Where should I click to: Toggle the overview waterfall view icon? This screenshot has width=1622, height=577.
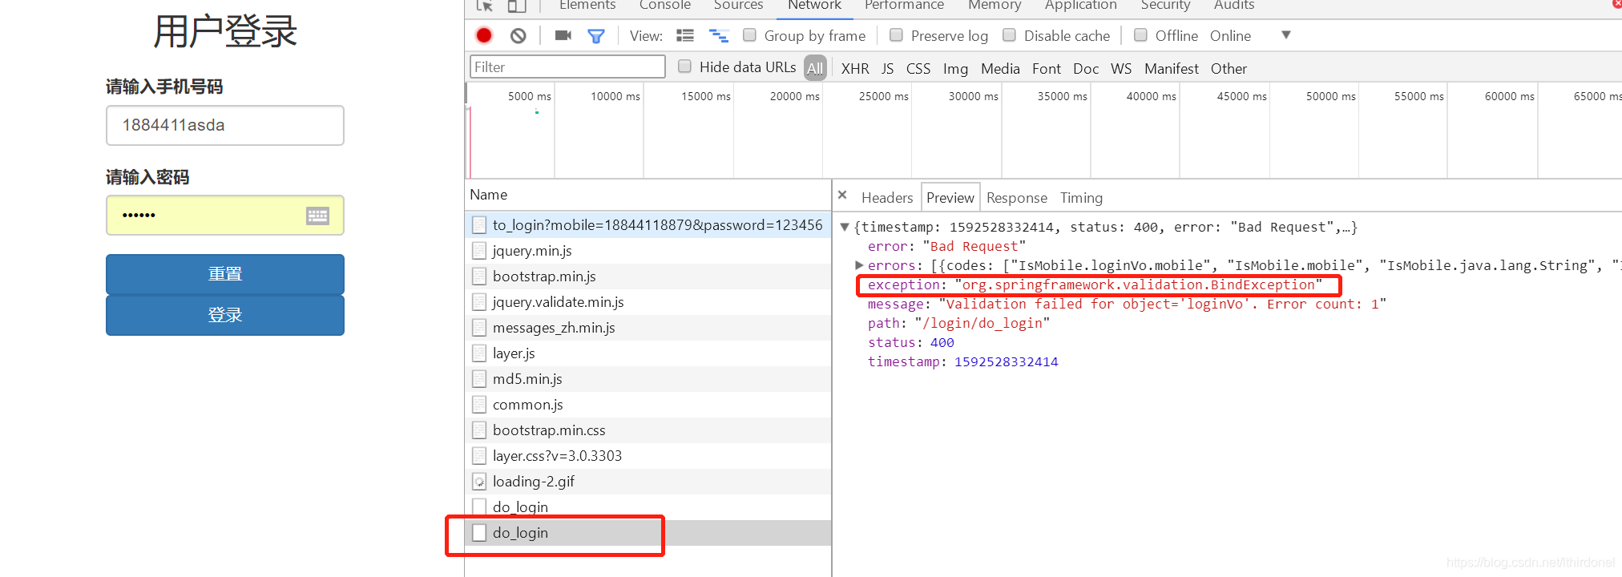(719, 35)
